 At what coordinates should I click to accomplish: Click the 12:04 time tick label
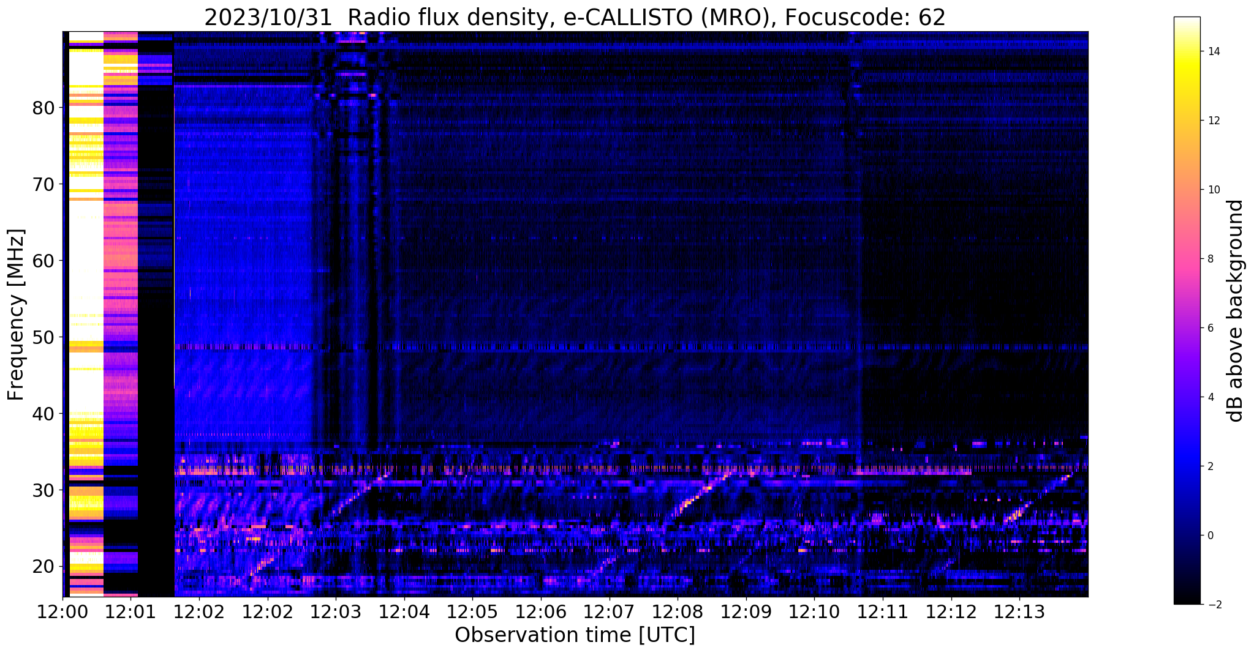[x=404, y=611]
